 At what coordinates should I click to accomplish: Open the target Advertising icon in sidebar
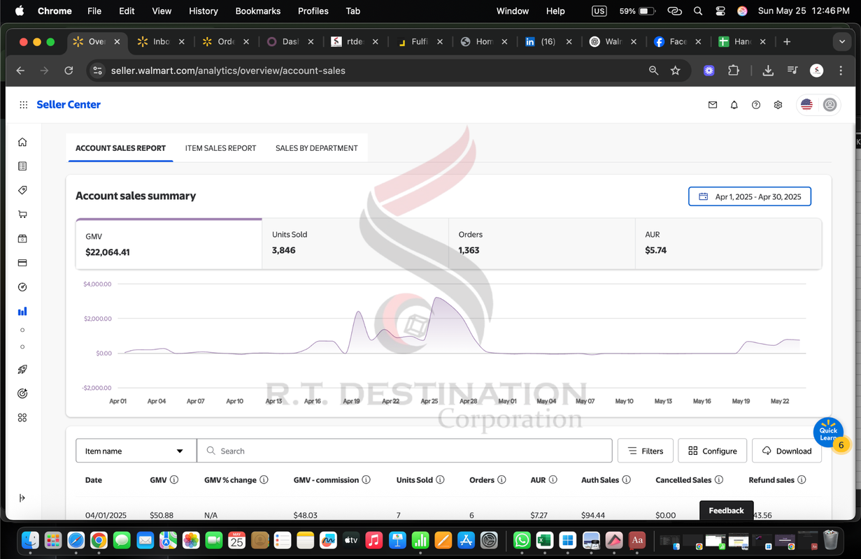[x=22, y=393]
